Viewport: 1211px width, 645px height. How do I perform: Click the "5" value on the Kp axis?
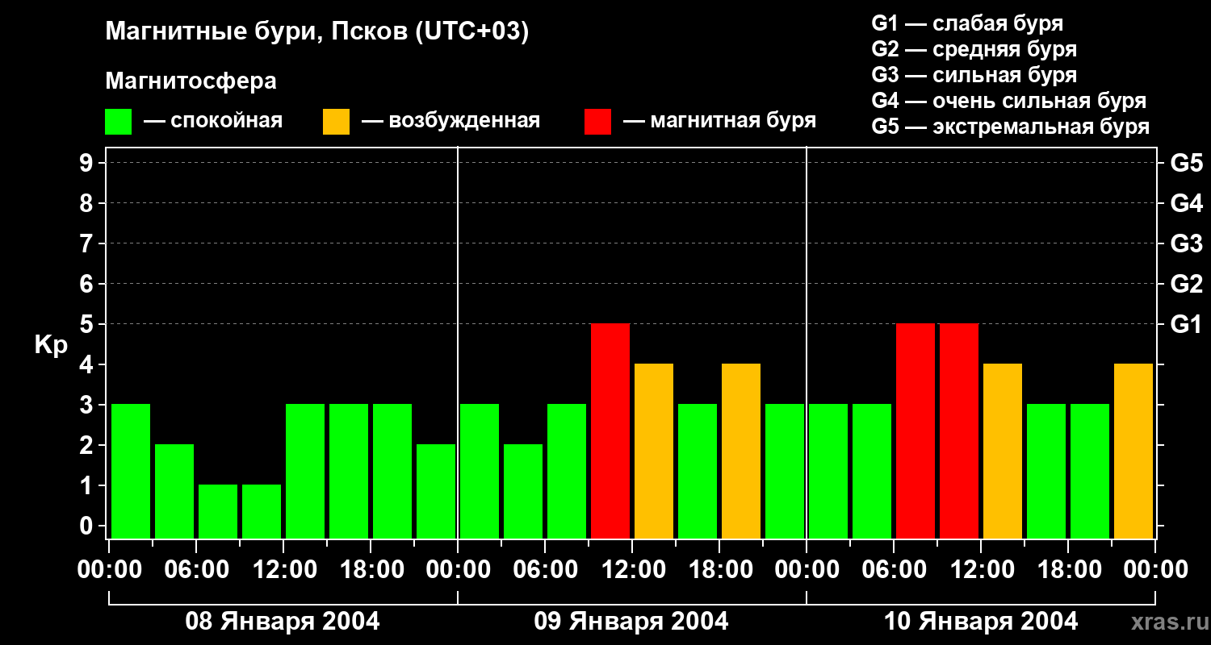[x=88, y=324]
